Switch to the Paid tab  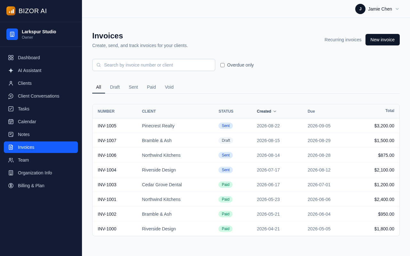click(152, 87)
